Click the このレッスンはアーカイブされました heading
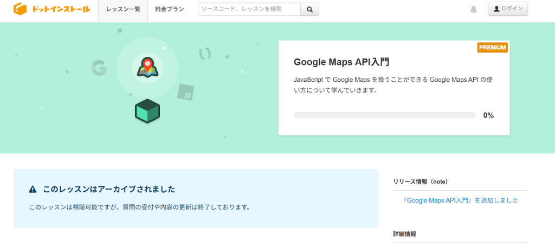The image size is (555, 247). point(109,190)
